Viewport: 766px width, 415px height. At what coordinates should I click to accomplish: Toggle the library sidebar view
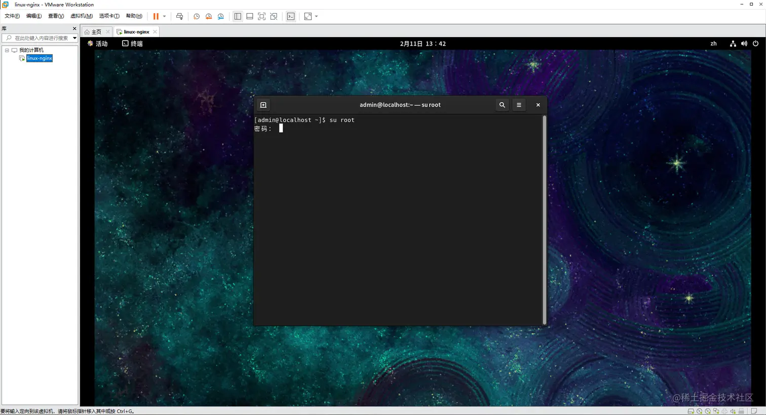[238, 16]
